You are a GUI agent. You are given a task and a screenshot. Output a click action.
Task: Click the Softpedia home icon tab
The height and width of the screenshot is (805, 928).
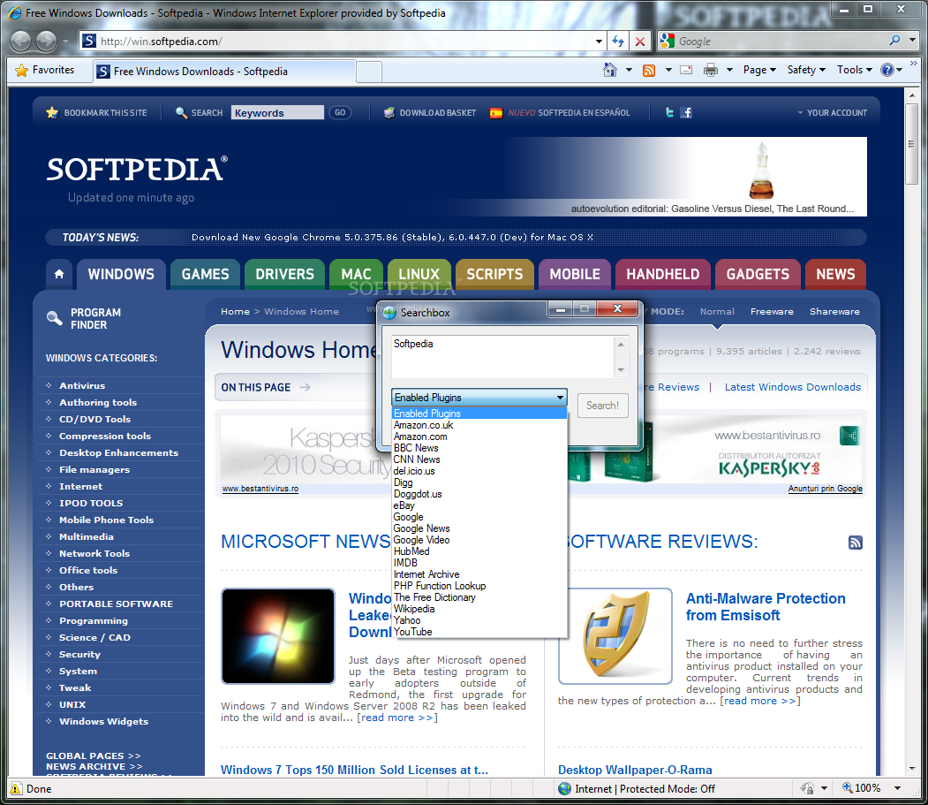coord(59,274)
